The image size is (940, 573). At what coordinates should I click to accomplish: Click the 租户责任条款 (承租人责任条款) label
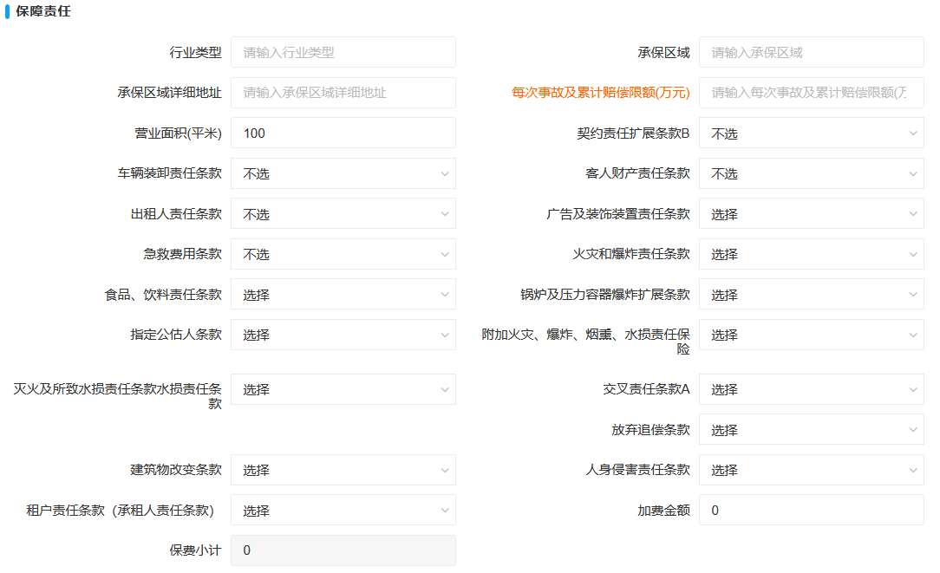point(120,510)
